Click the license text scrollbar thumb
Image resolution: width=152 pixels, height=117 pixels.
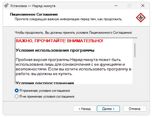pyautogui.click(x=135, y=50)
